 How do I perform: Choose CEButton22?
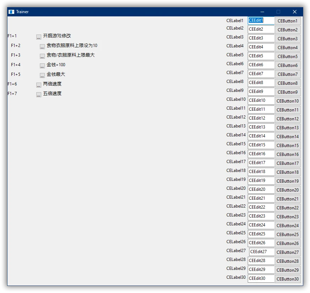click(x=288, y=208)
